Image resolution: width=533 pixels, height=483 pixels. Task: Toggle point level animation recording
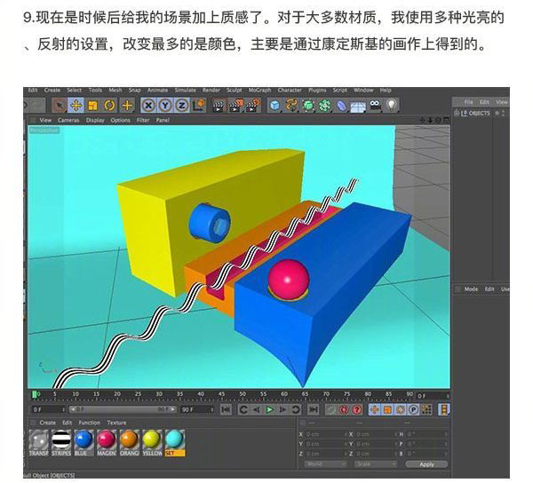click(426, 410)
